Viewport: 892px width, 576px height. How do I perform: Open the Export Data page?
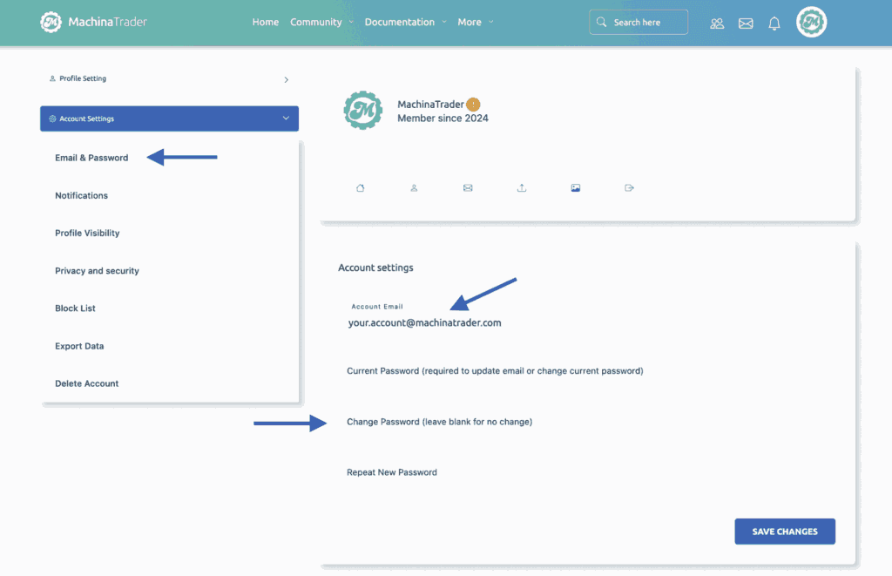pos(79,346)
